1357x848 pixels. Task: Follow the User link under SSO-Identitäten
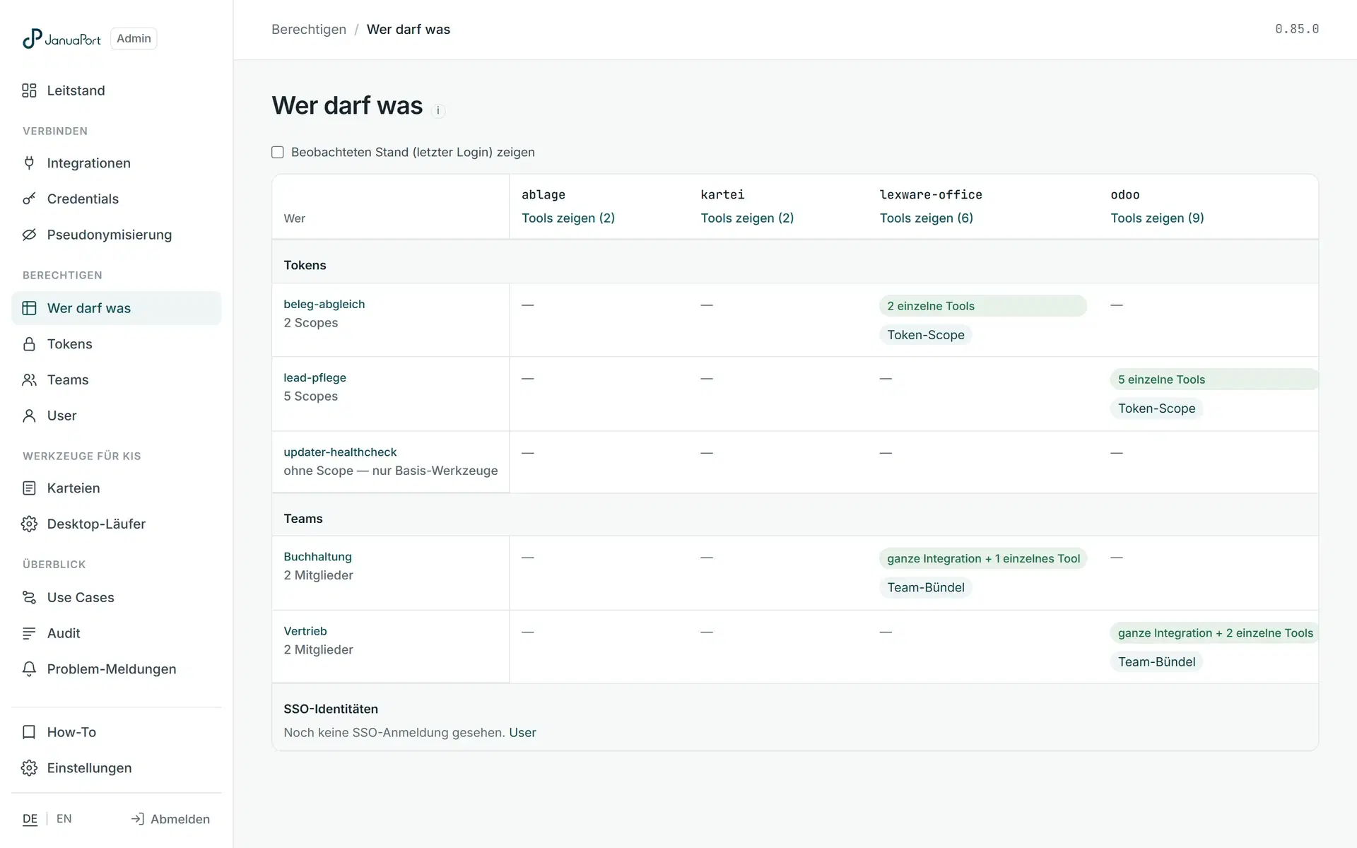(522, 732)
